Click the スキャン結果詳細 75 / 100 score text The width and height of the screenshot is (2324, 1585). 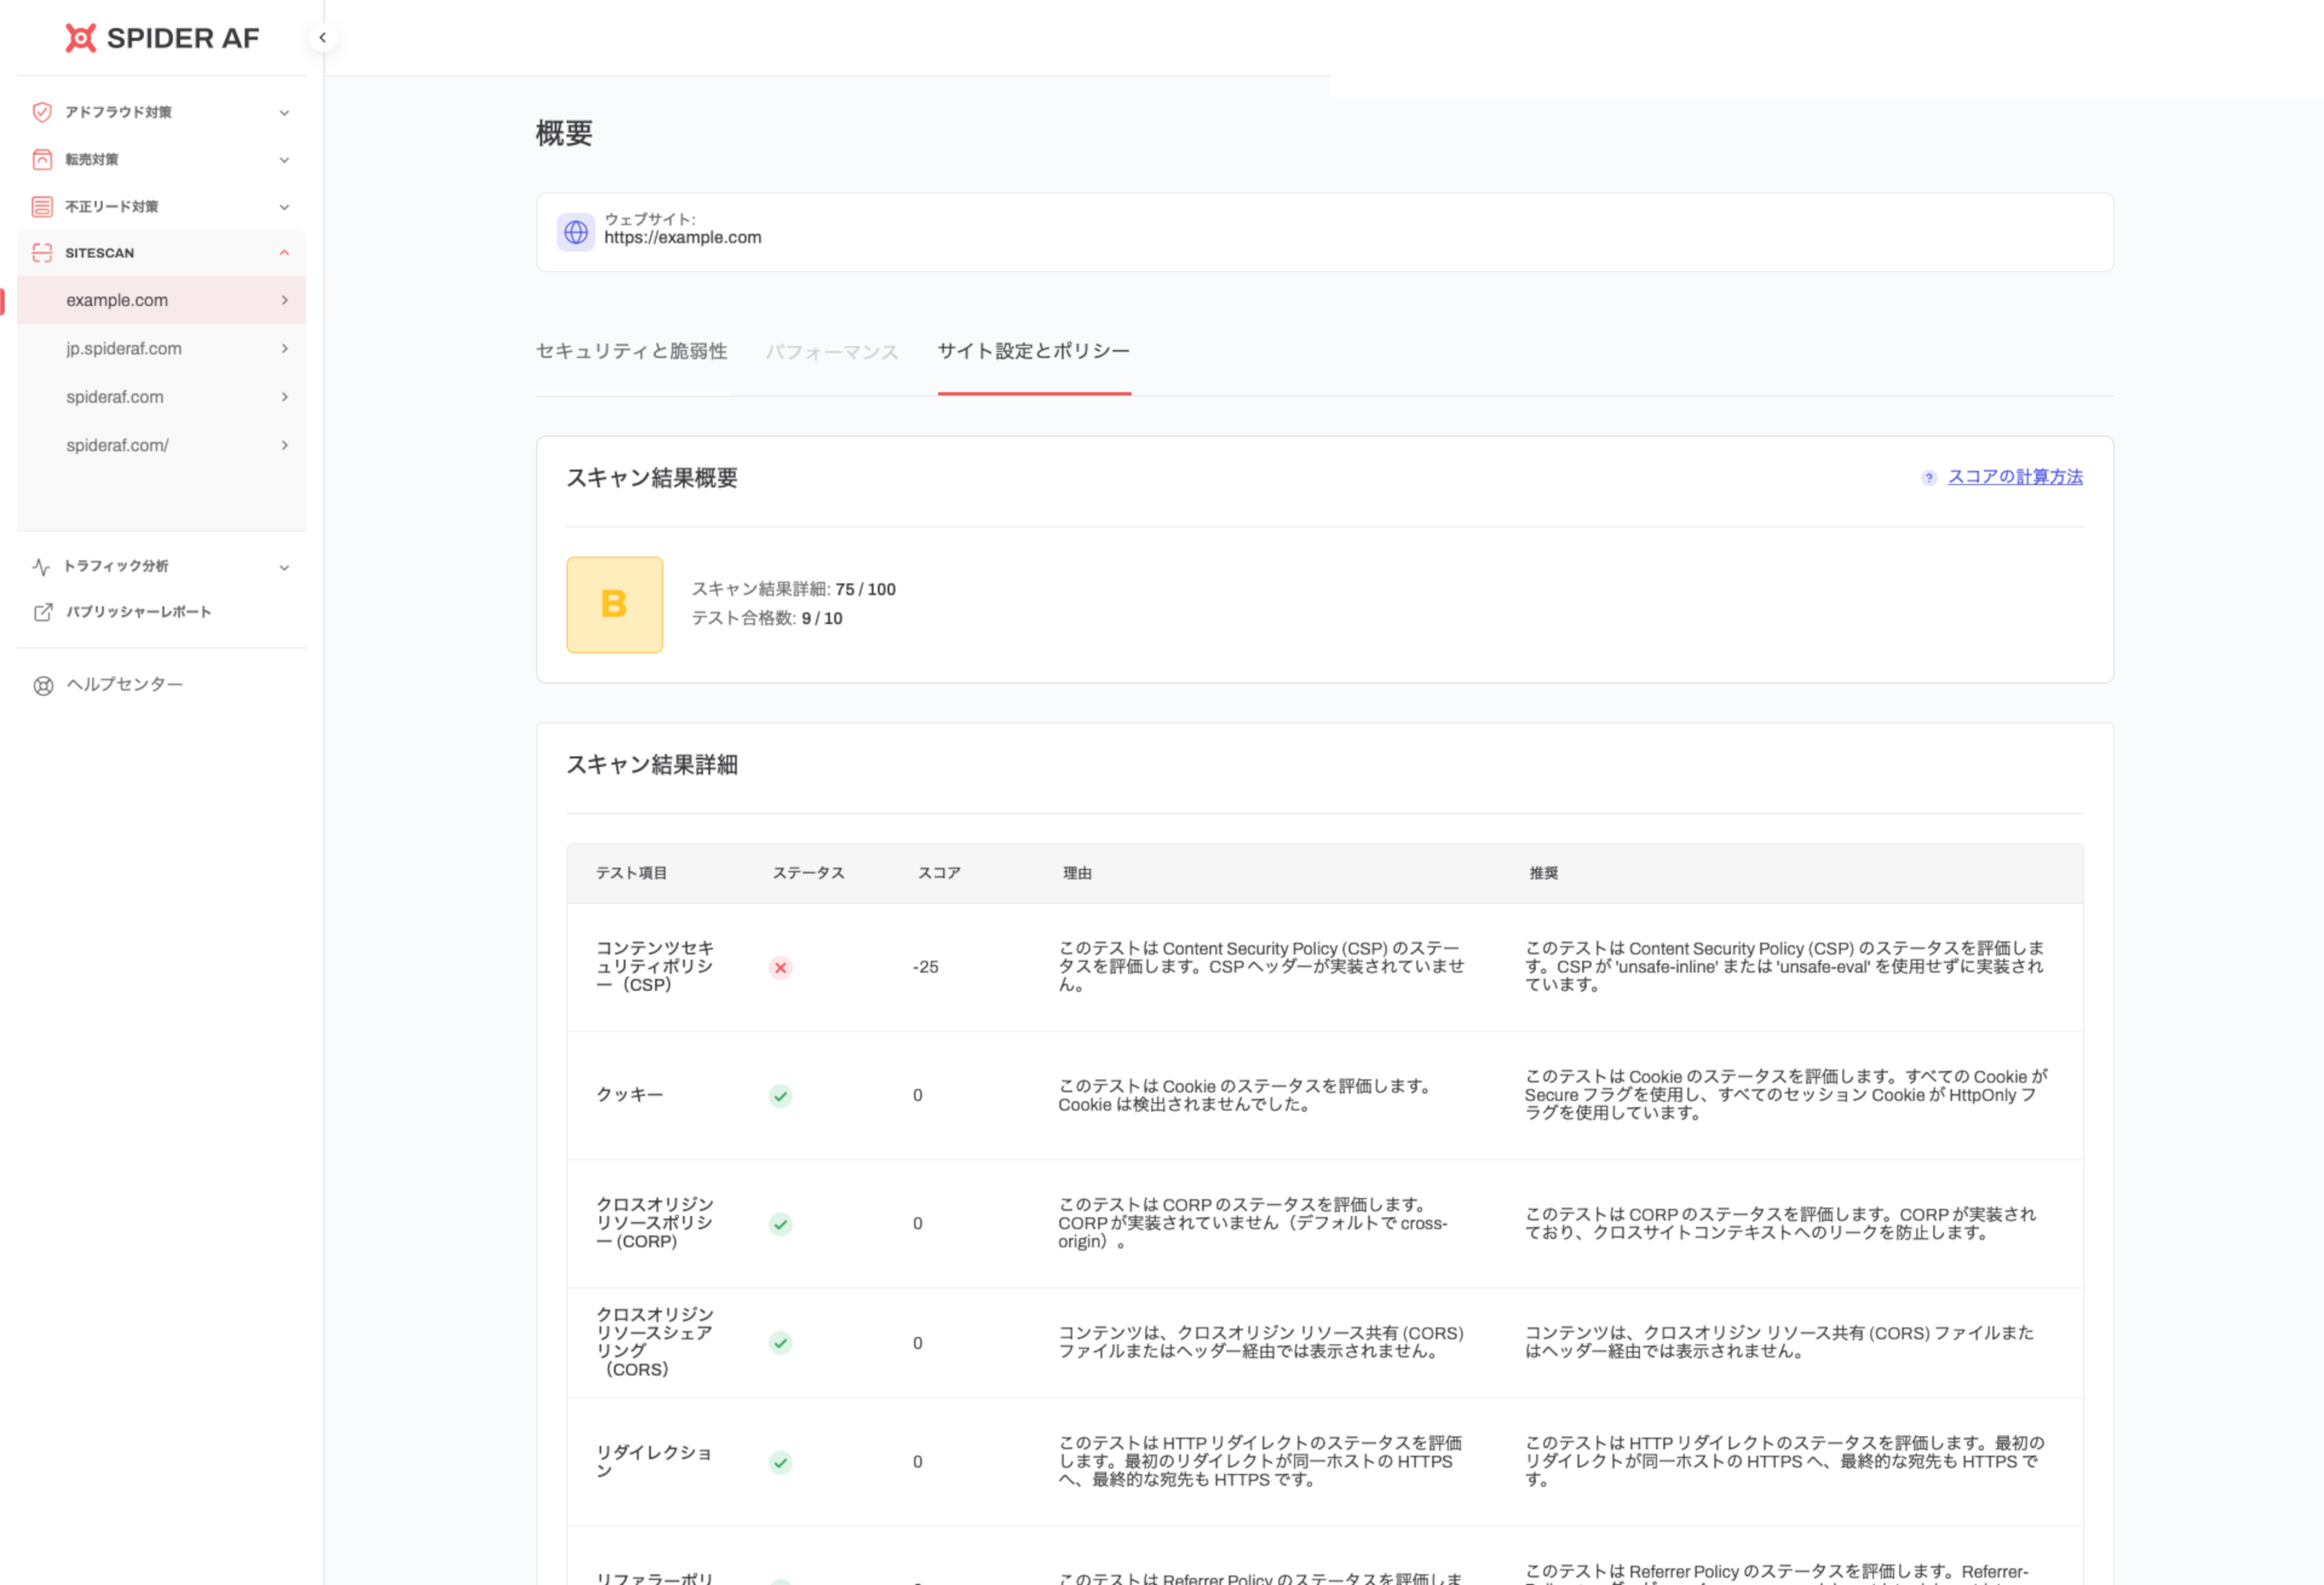point(794,590)
